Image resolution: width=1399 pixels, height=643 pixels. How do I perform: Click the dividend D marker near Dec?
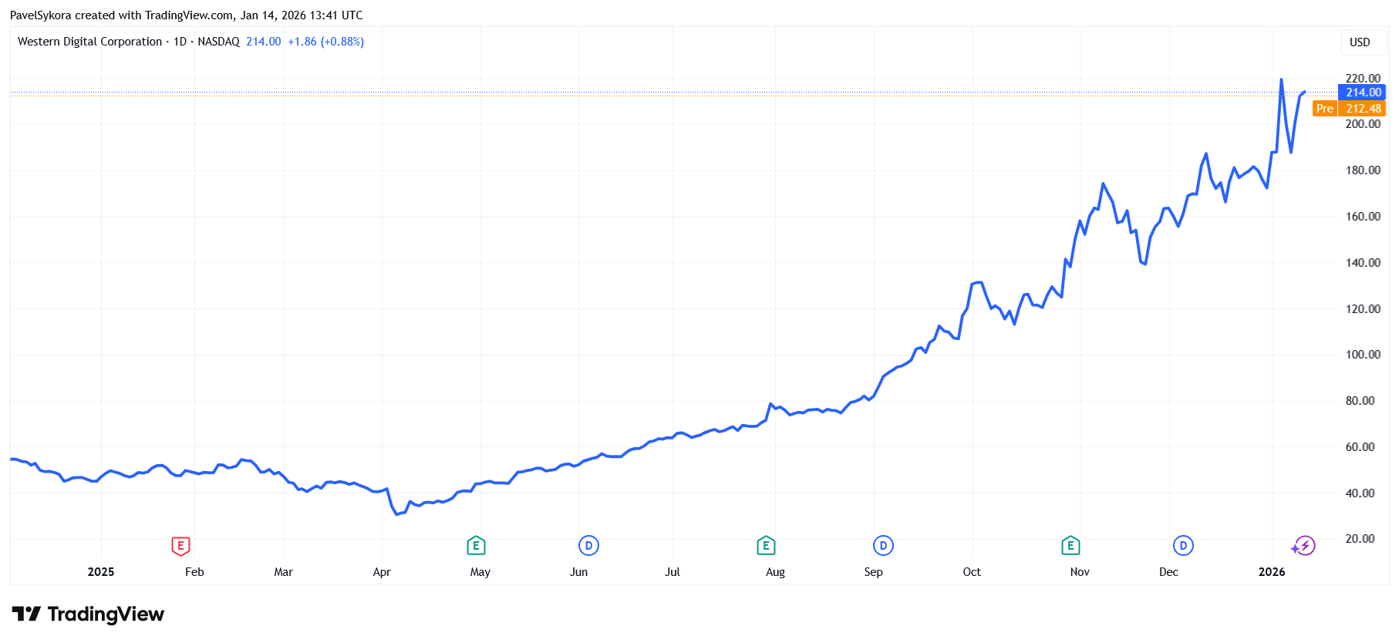[x=1183, y=546]
